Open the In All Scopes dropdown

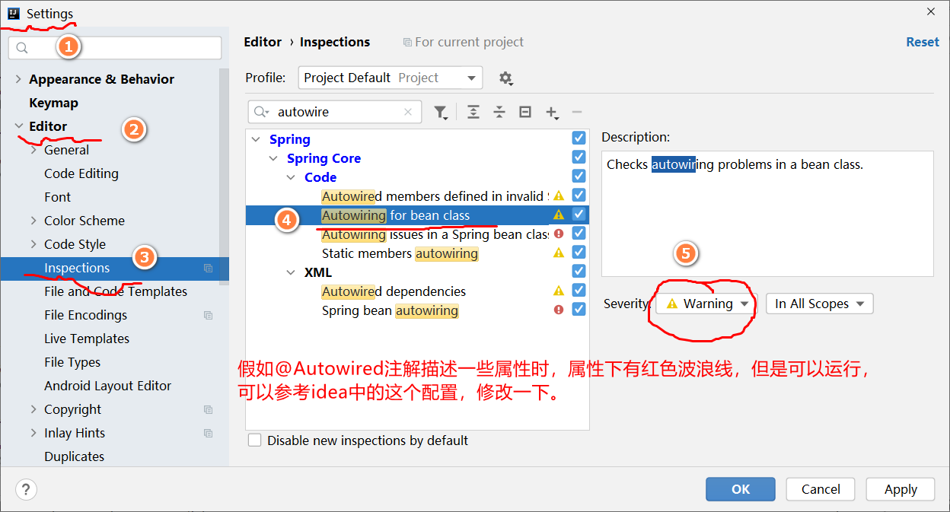coord(819,304)
